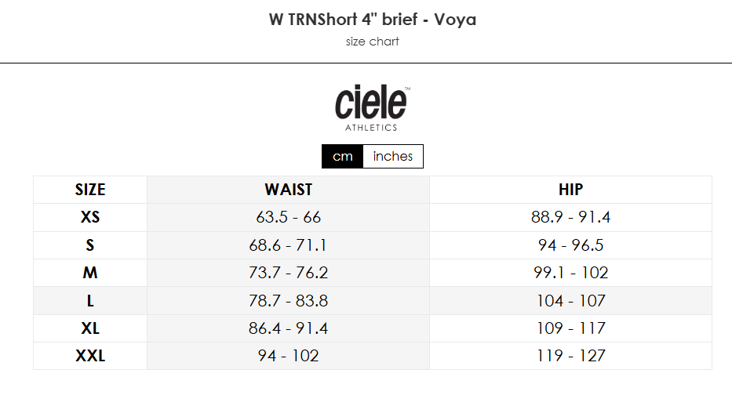The width and height of the screenshot is (732, 395).
Task: Select the cm unit toggle
Action: pyautogui.click(x=343, y=156)
